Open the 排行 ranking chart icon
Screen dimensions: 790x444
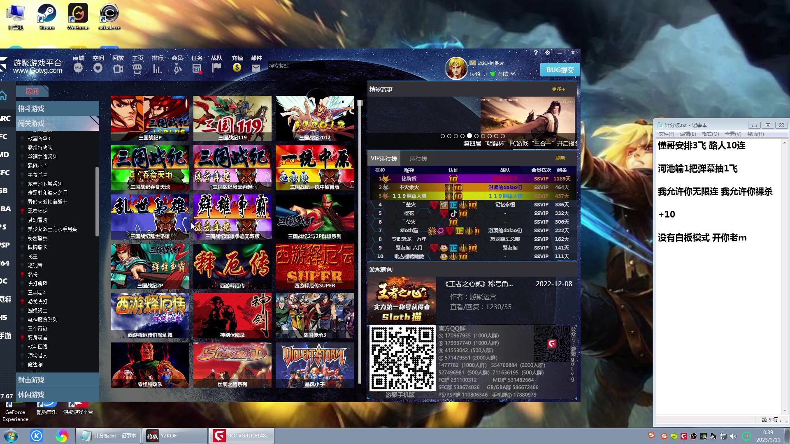tap(157, 69)
